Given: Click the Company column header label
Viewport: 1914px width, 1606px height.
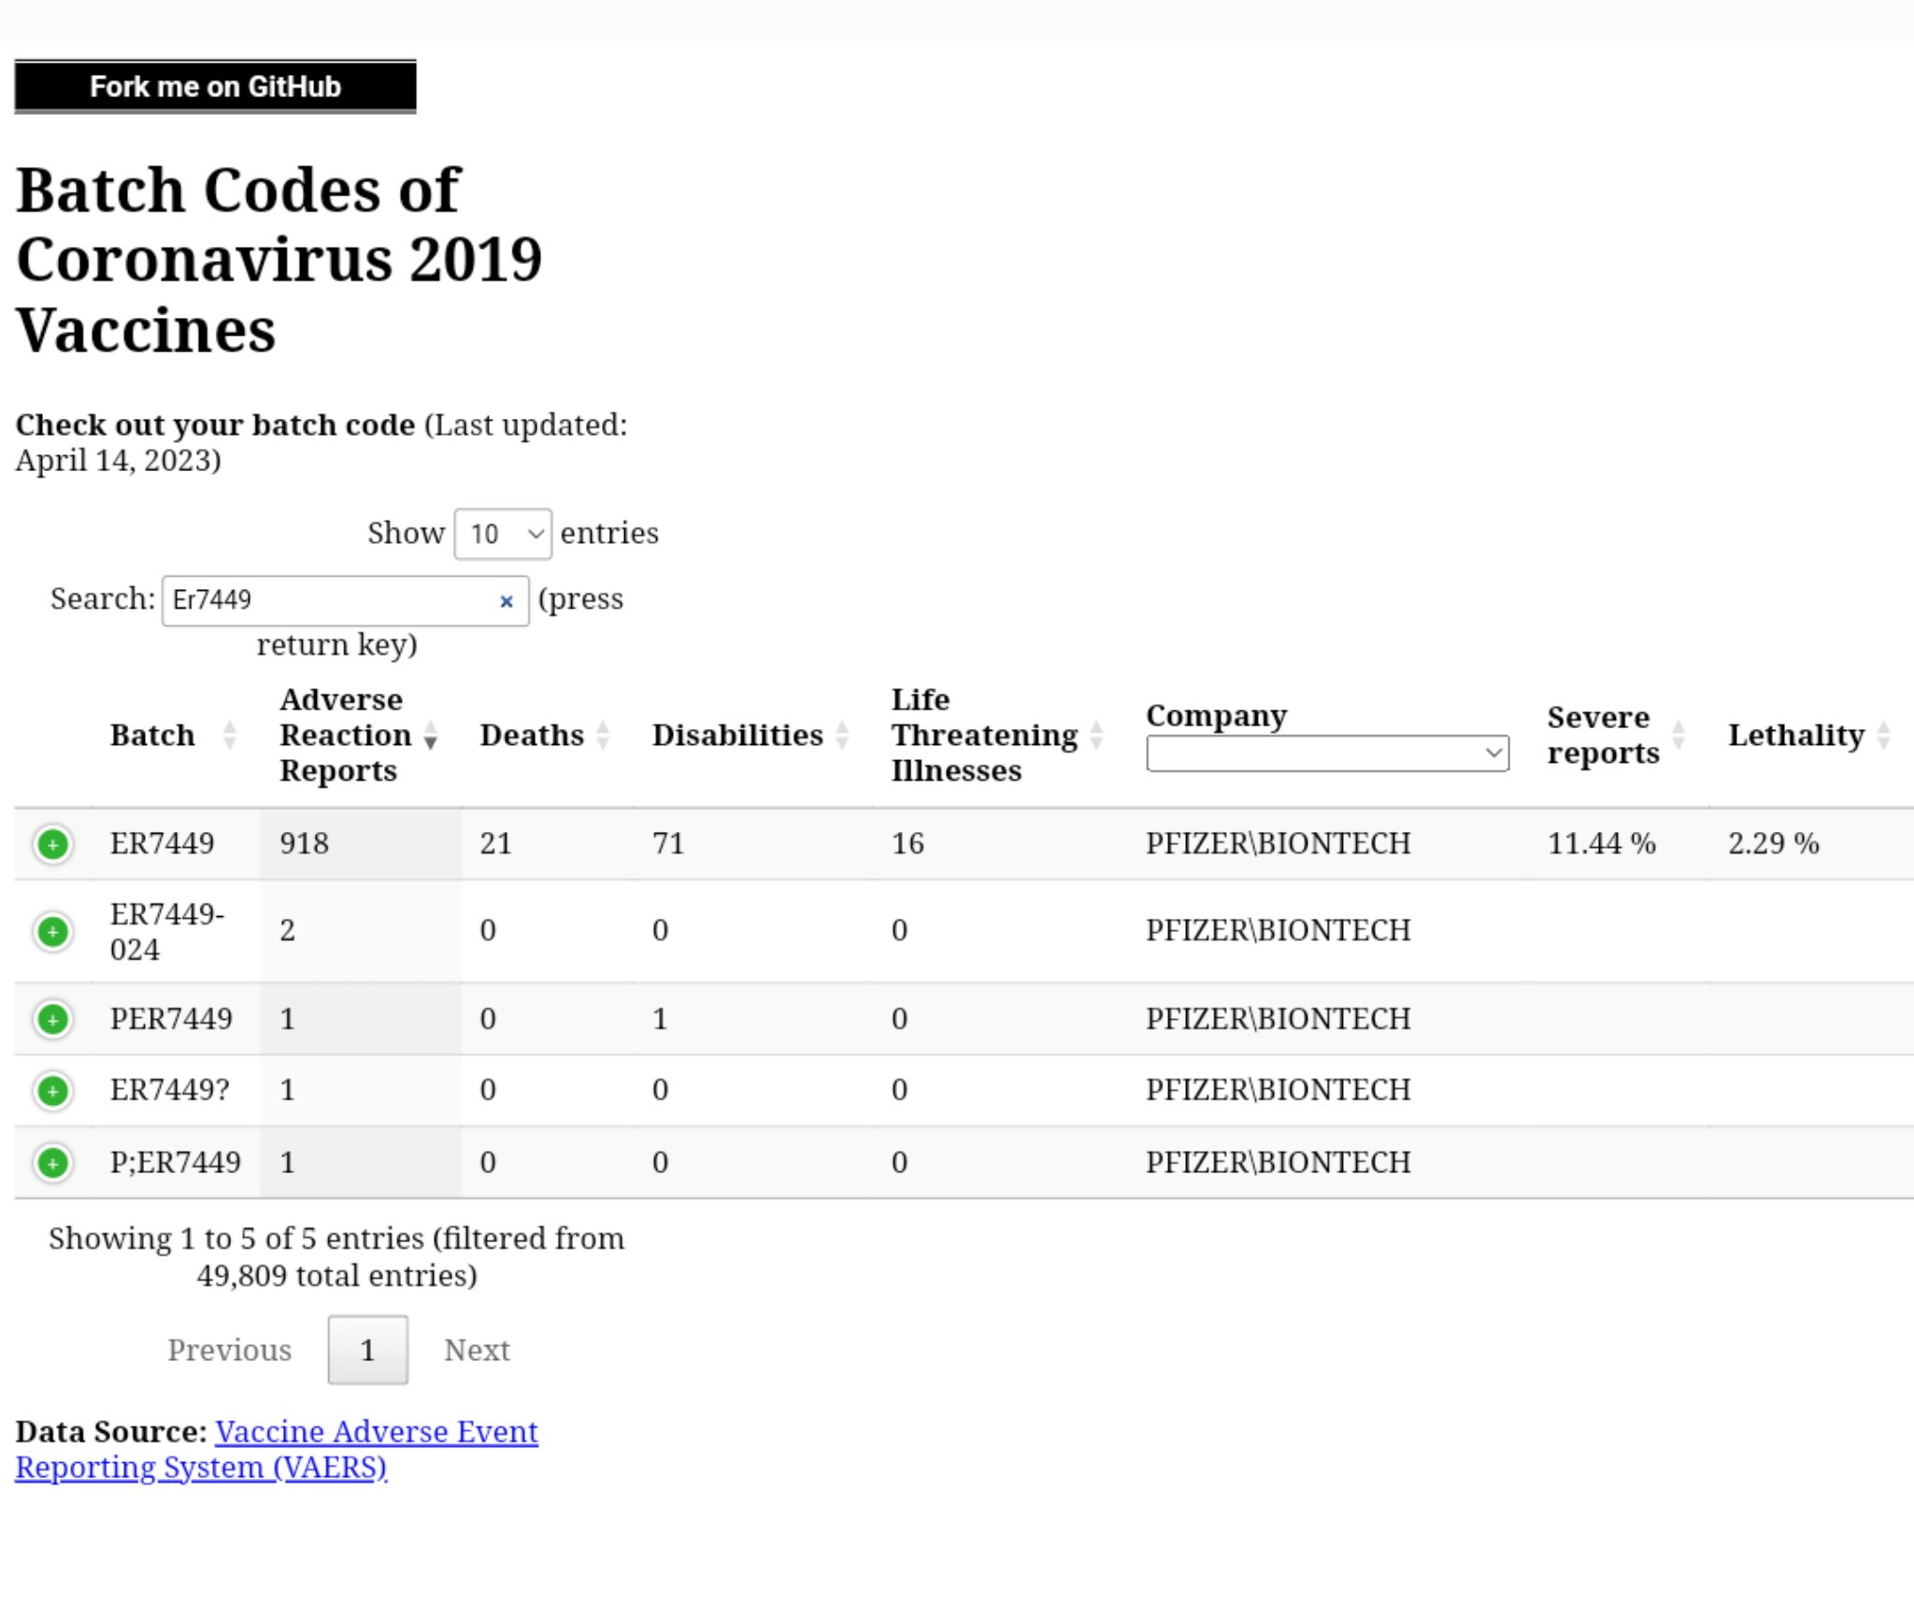Looking at the screenshot, I should 1216,715.
